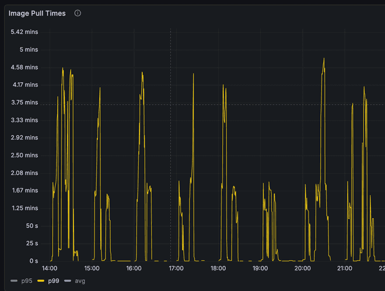
Task: Click the gray p95 legend color marker
Action: point(14,281)
